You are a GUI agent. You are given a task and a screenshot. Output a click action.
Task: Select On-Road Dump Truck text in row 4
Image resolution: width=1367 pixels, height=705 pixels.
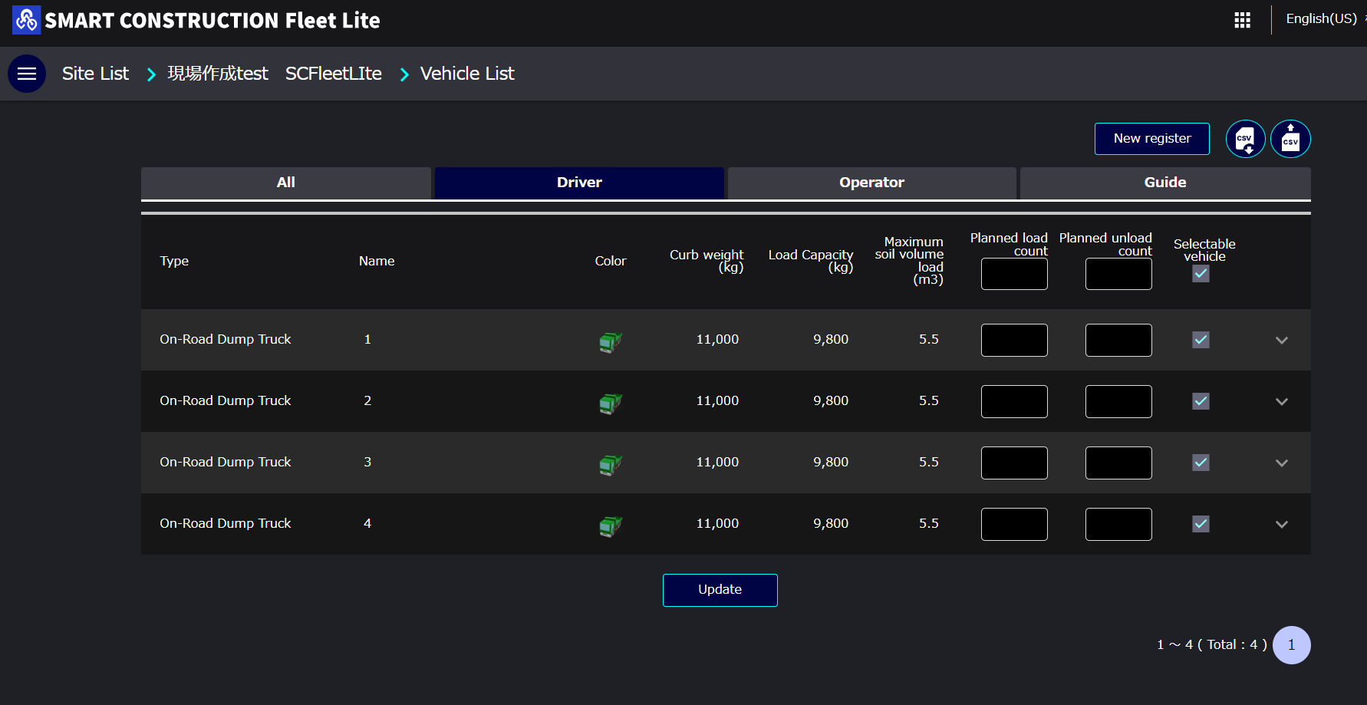[226, 523]
